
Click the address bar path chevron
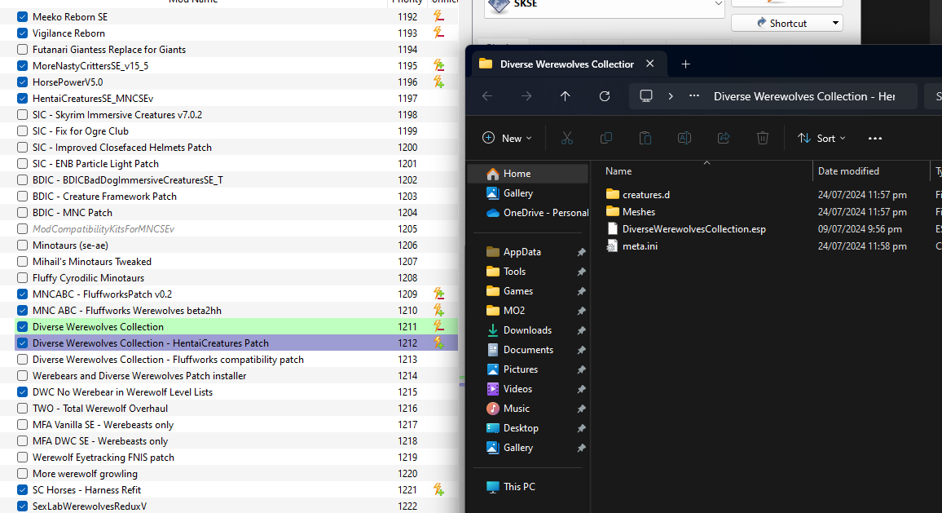[x=671, y=96]
